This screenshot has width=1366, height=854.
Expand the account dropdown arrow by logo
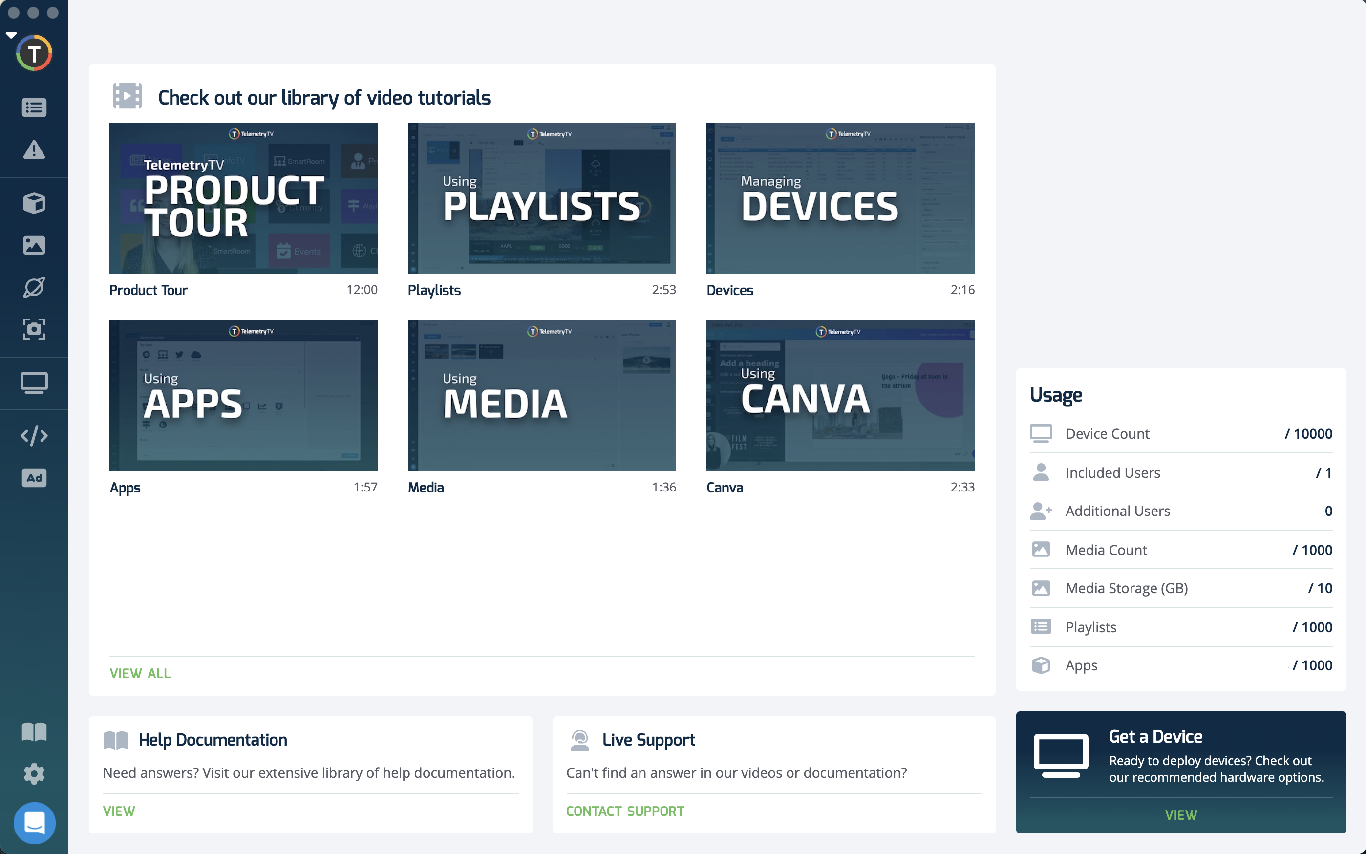click(x=11, y=35)
